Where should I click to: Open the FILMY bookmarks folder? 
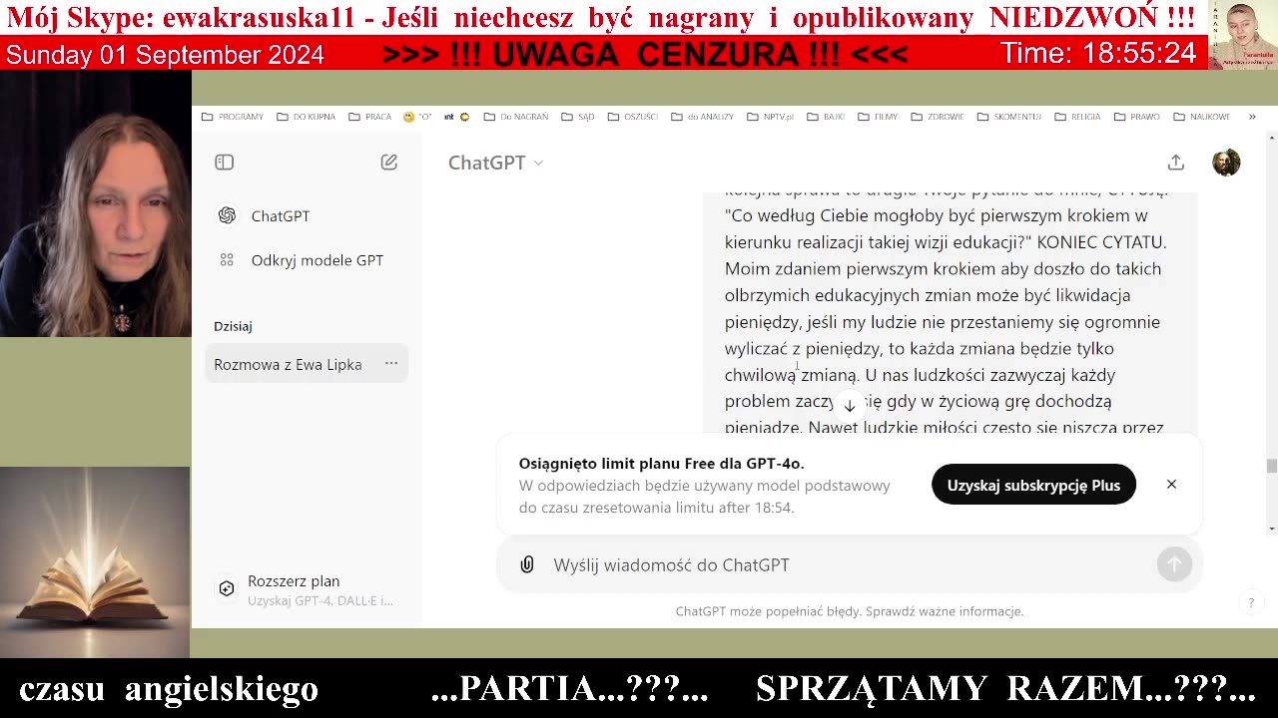(877, 117)
